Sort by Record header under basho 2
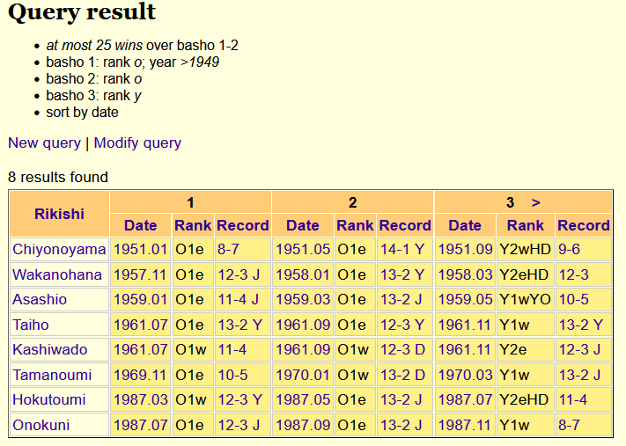The width and height of the screenshot is (626, 446). [x=405, y=225]
